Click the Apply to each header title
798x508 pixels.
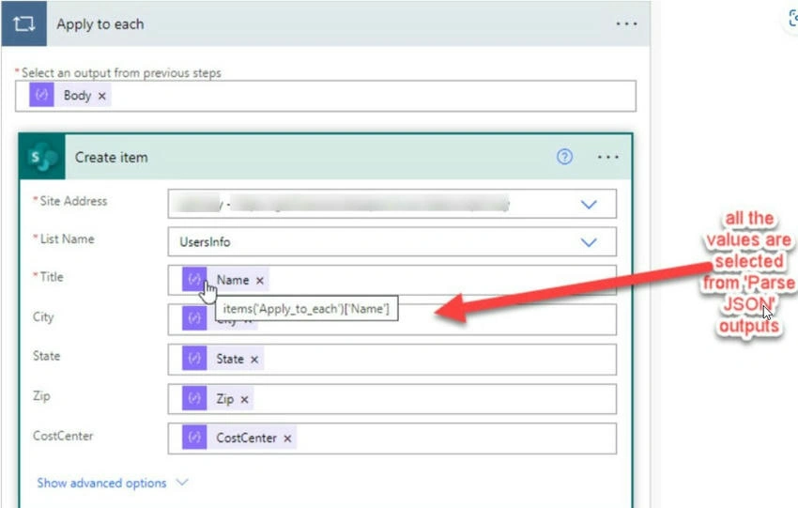click(100, 23)
